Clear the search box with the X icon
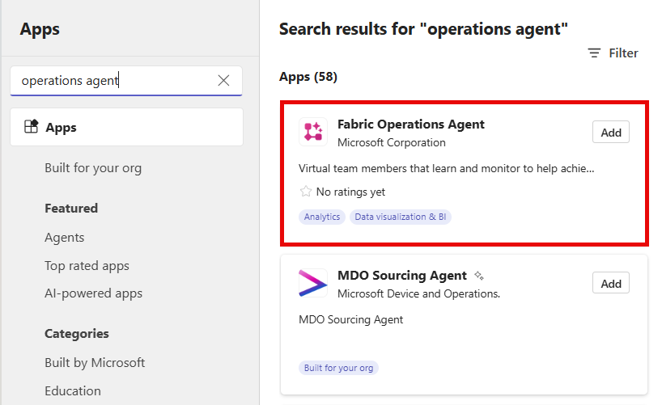The image size is (662, 405). click(x=223, y=81)
